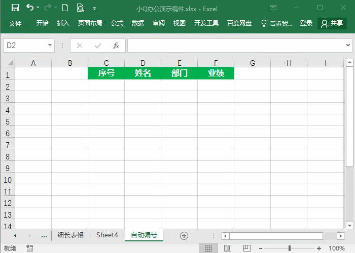Open the 公式 tab
Screen dimensions: 355x253
tap(117, 23)
